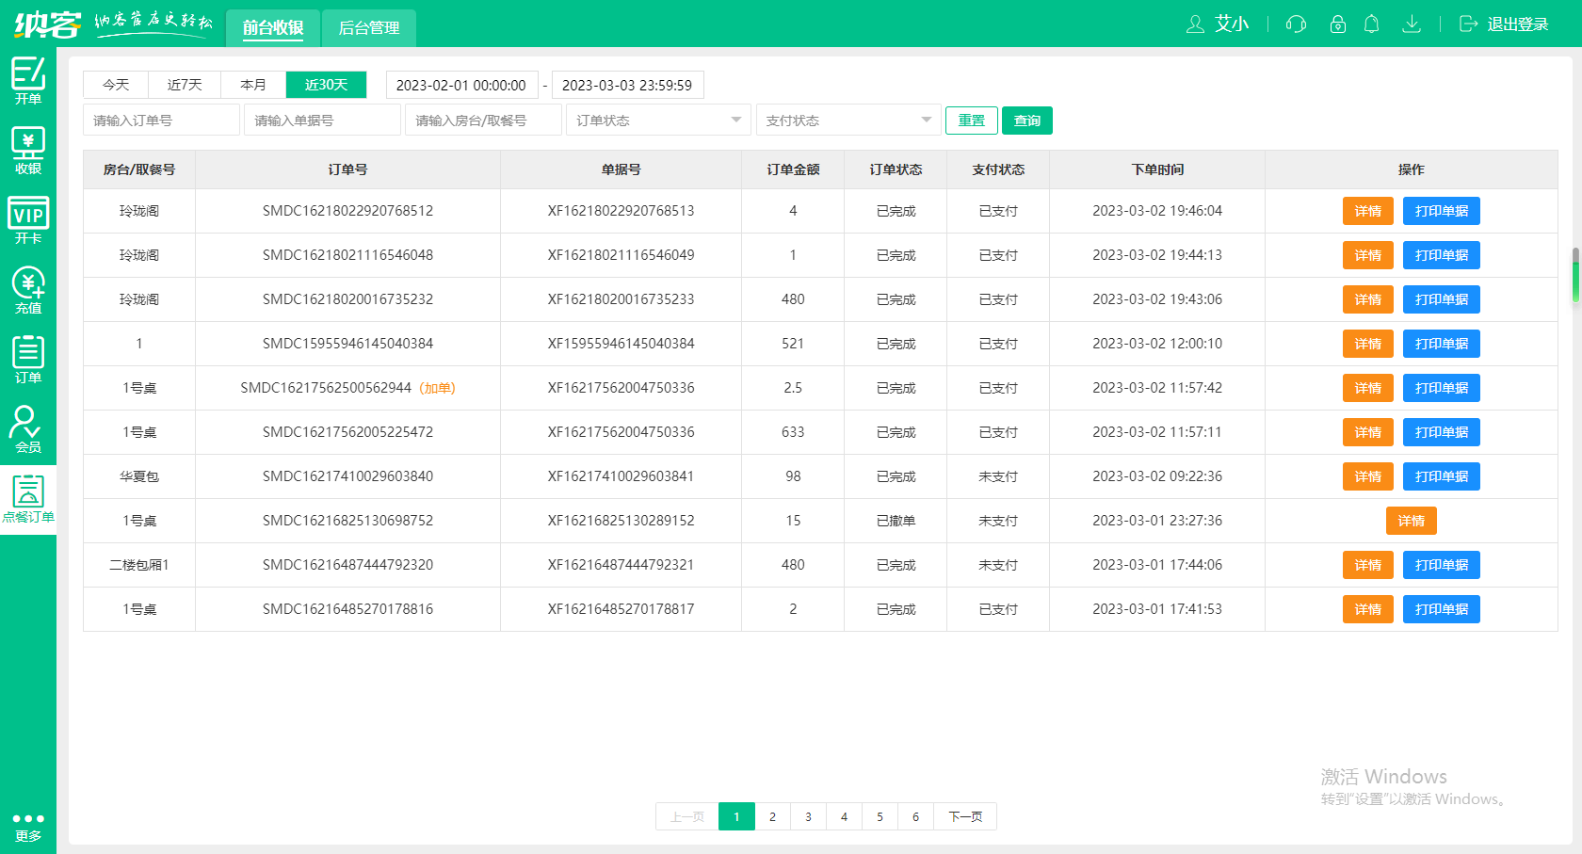
Task: Open the 会员 member sidebar icon
Action: (28, 429)
